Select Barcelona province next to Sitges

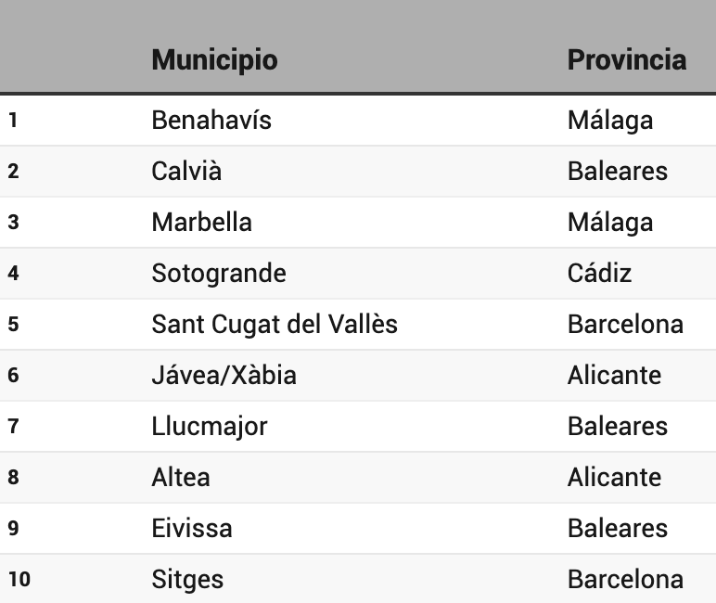point(625,580)
